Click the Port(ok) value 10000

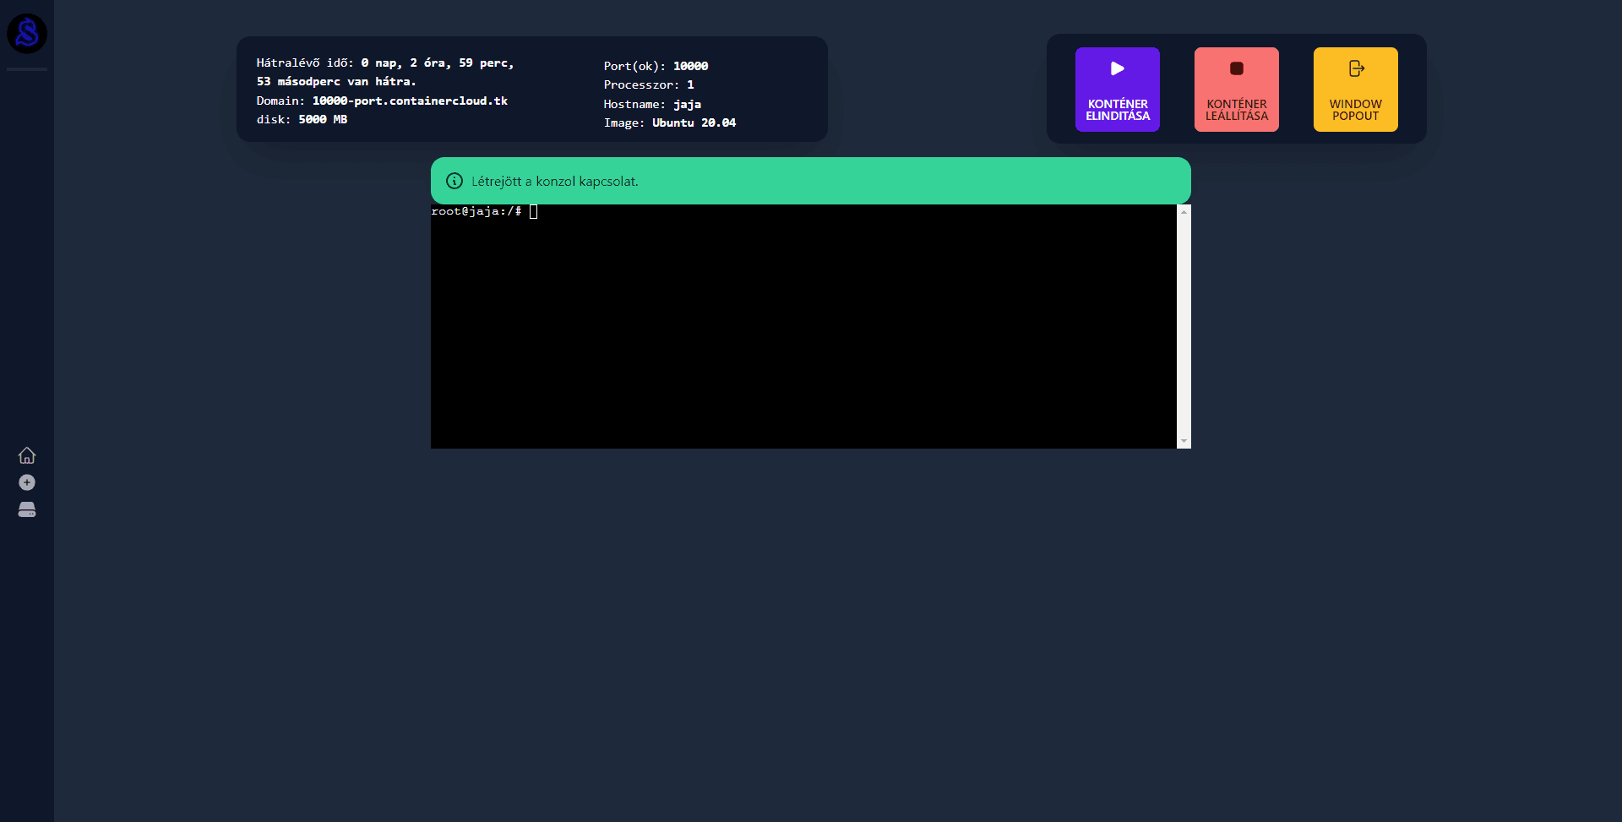690,66
